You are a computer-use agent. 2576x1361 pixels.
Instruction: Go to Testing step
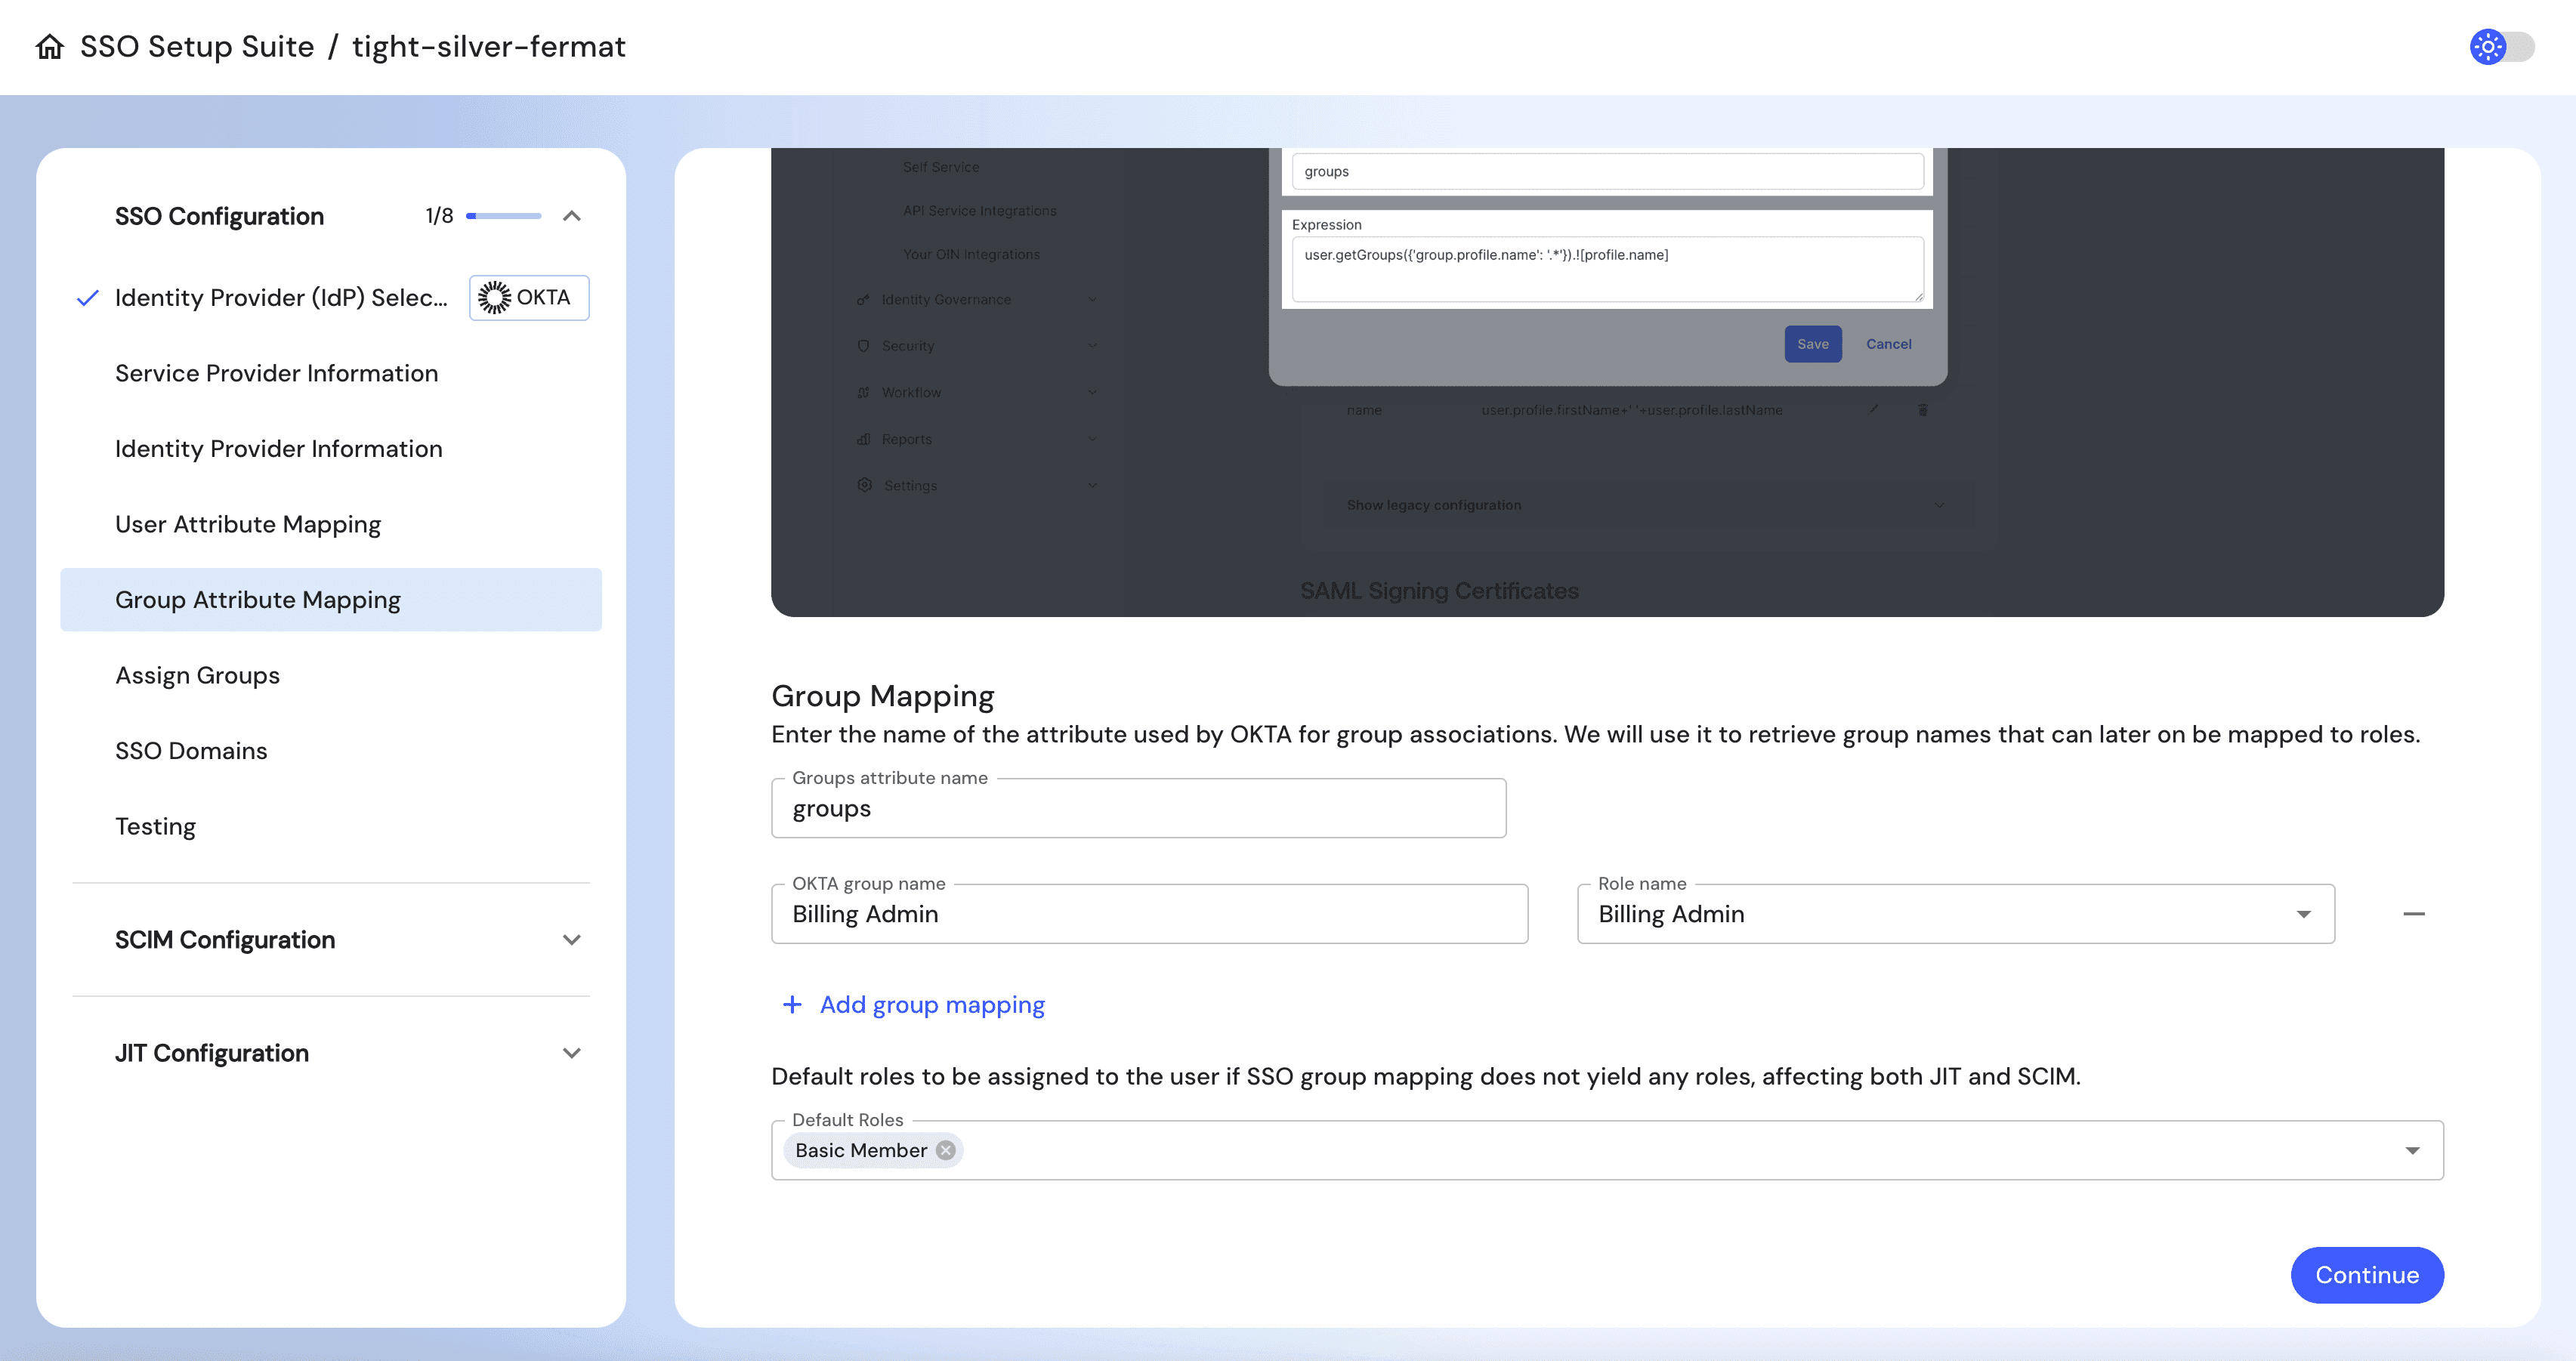tap(155, 827)
